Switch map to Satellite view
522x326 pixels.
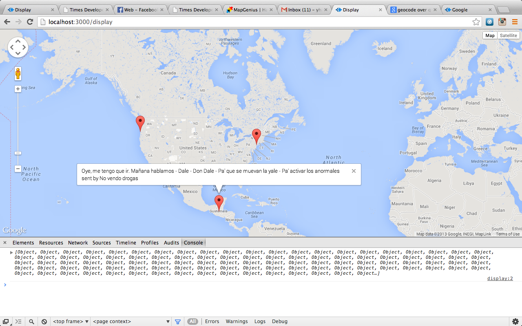[x=509, y=35]
